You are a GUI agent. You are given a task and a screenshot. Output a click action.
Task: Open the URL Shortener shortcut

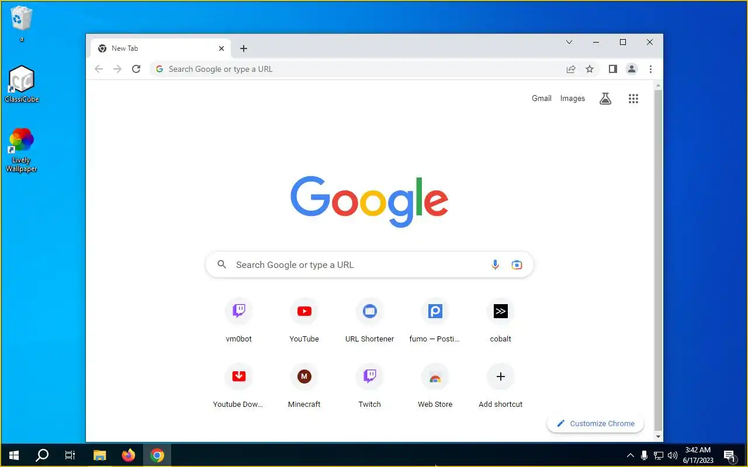369,319
